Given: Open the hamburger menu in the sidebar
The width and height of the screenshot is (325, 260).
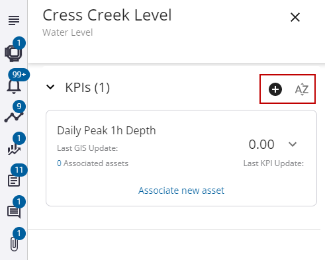Looking at the screenshot, I should coord(14,21).
